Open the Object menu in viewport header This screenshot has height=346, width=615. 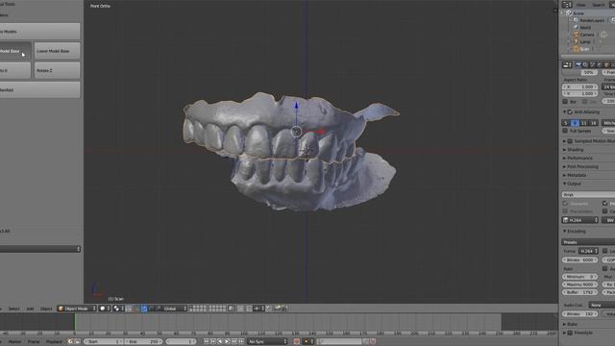46,309
